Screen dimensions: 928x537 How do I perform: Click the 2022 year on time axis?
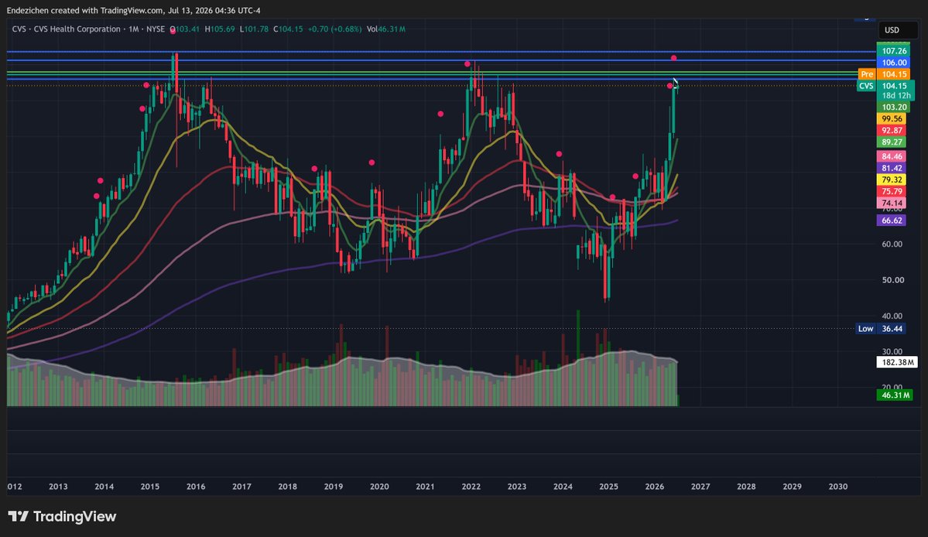471,486
